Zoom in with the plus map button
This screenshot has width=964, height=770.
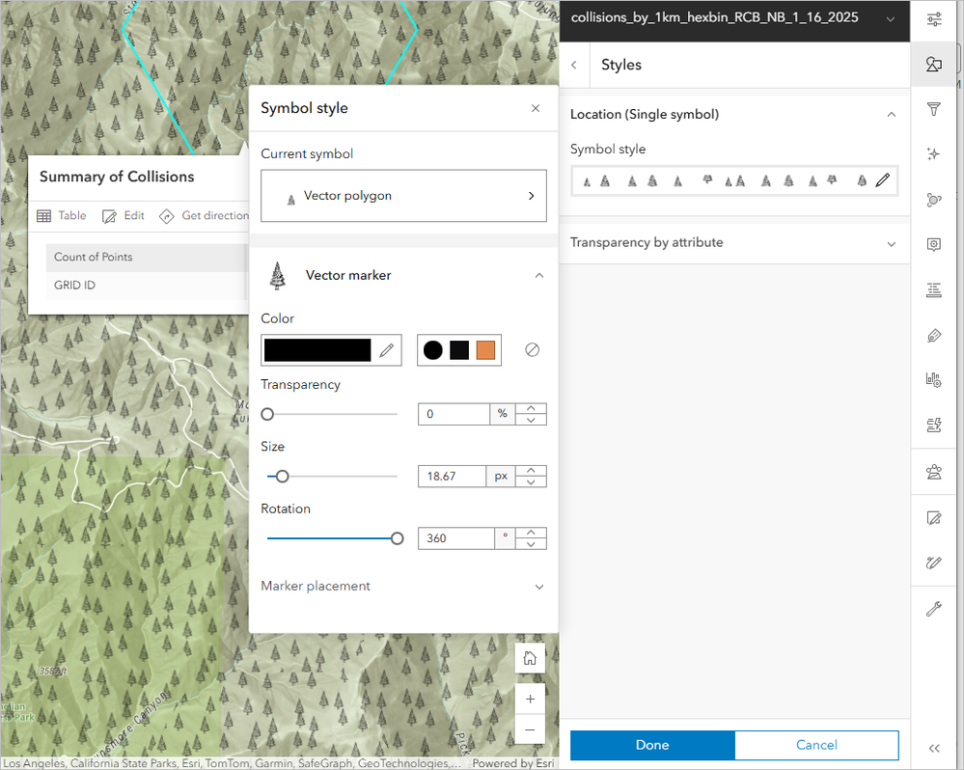click(x=530, y=699)
